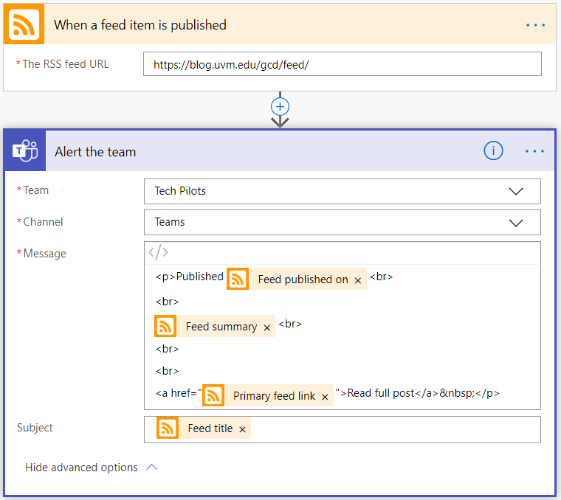This screenshot has height=500, width=561.
Task: Click the Microsoft Teams action icon
Action: click(x=25, y=152)
